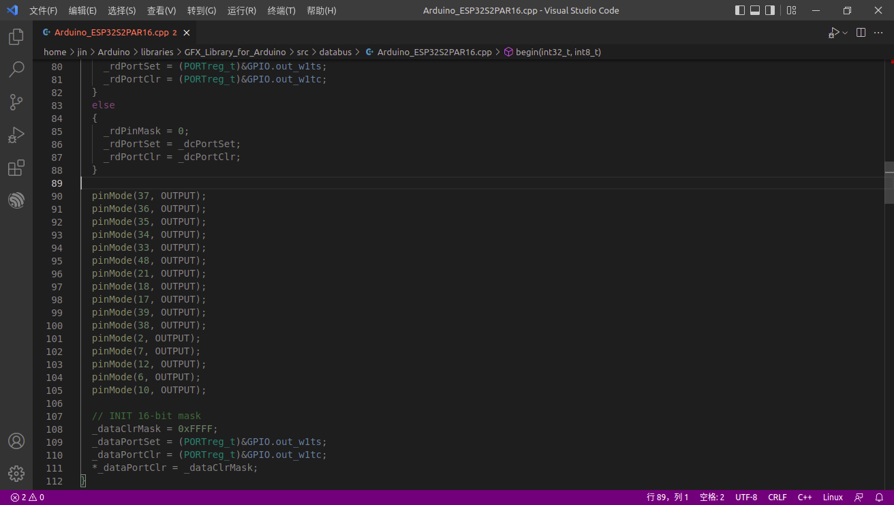
Task: Open the Source Control view icon
Action: click(x=16, y=102)
